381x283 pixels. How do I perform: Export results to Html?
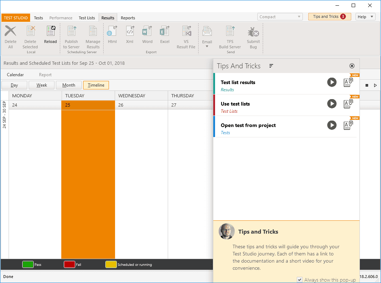pyautogui.click(x=112, y=31)
